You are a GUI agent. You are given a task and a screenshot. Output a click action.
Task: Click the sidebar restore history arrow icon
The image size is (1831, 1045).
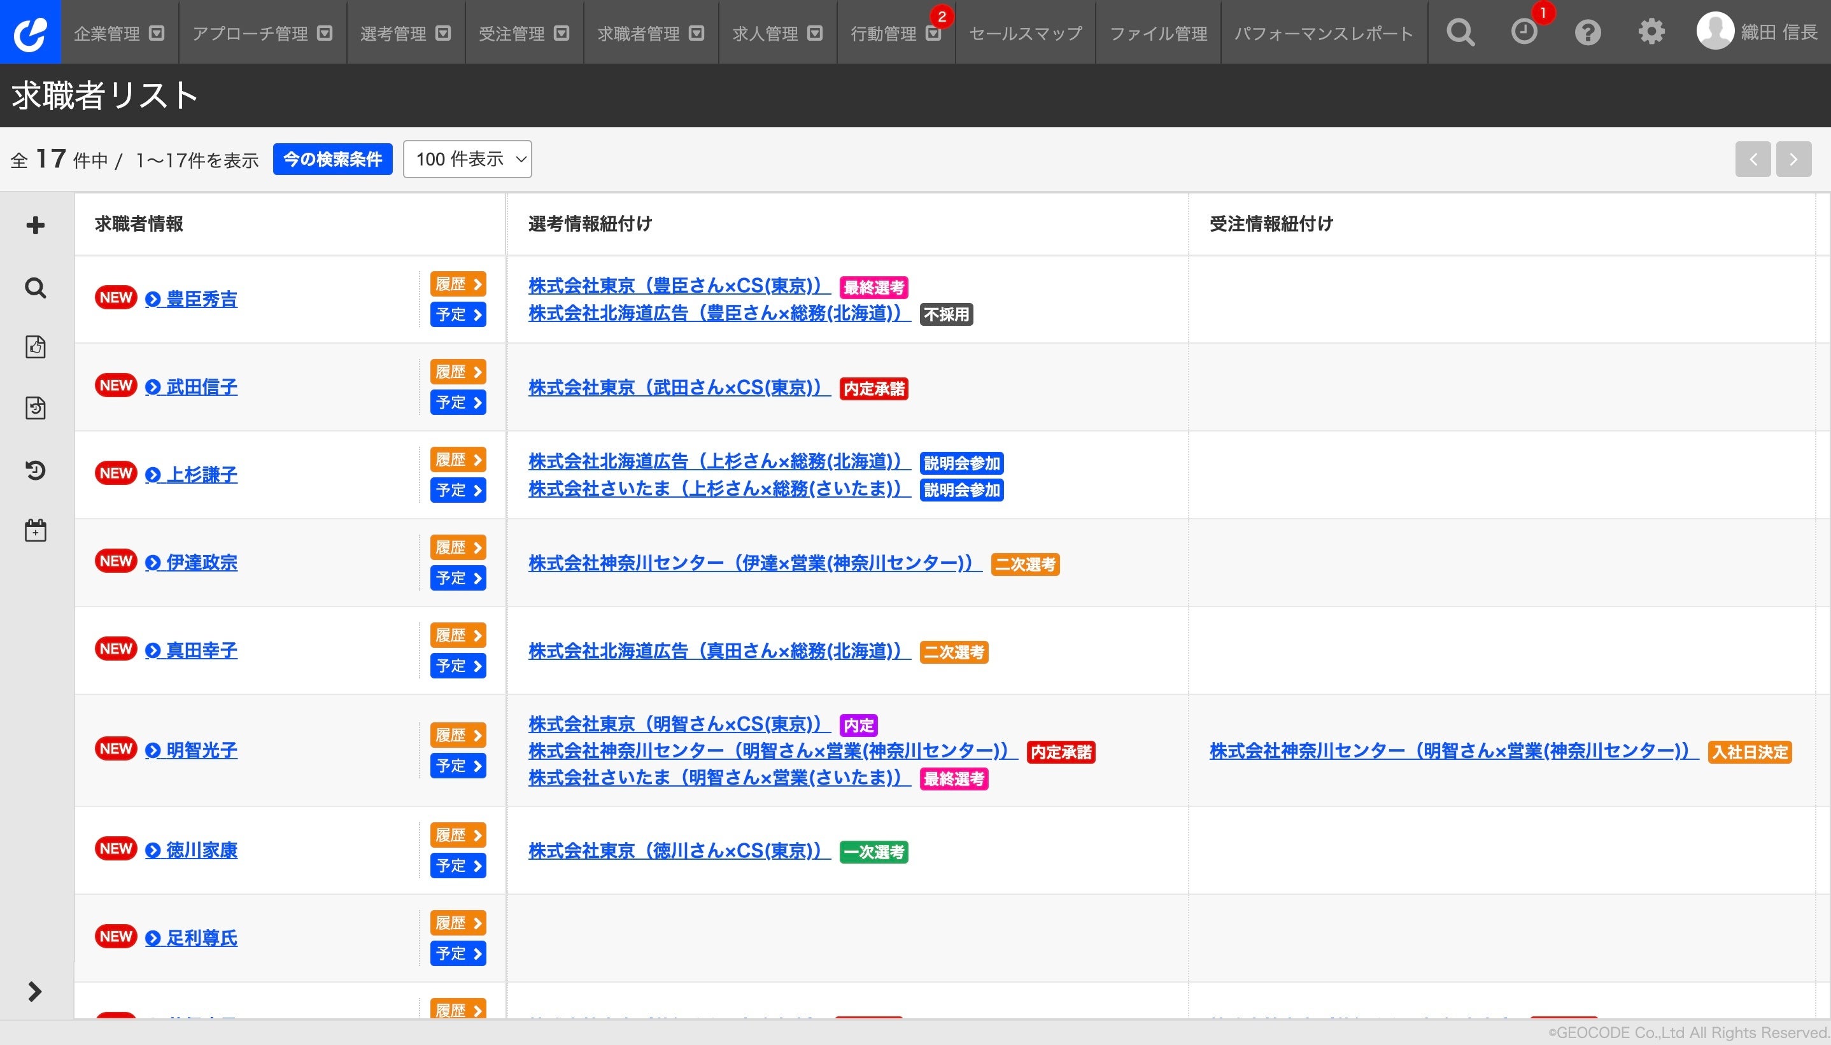[x=35, y=470]
